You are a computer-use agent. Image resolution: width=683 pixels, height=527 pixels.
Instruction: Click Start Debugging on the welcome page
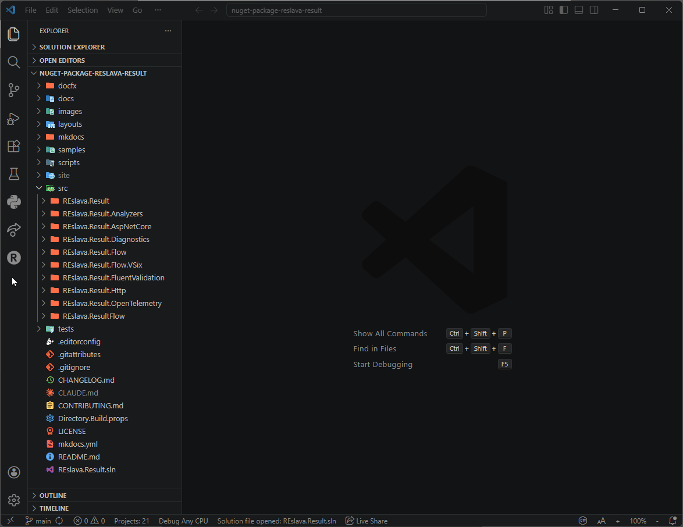382,364
